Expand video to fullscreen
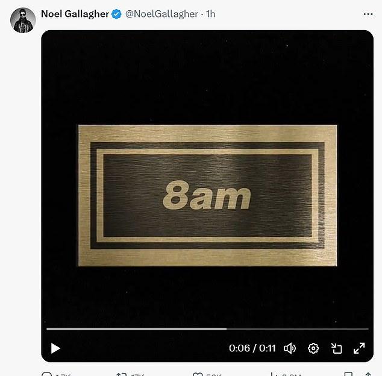 (359, 348)
